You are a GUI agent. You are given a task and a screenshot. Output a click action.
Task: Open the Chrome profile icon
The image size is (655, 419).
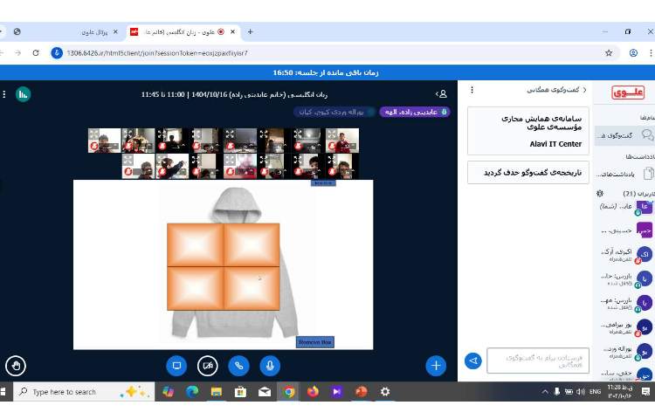pos(633,53)
